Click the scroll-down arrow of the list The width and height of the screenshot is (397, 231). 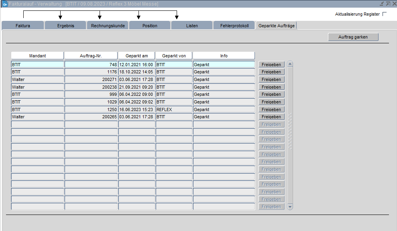290,207
